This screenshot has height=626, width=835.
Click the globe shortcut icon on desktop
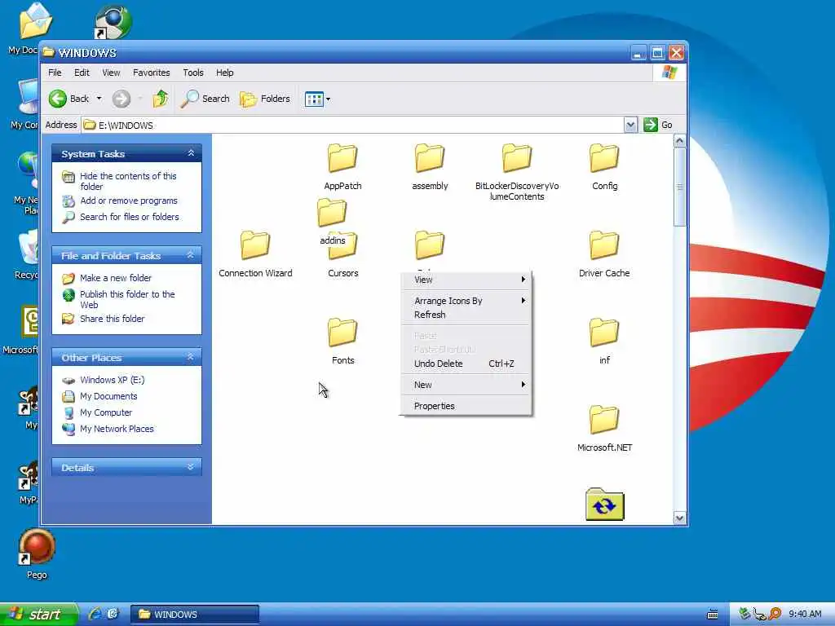pyautogui.click(x=113, y=22)
